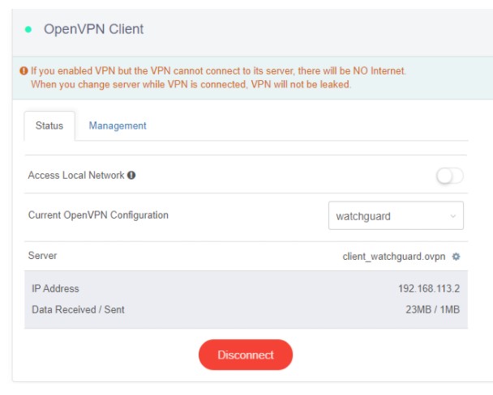Click the Current OpenVPN Configuration label
493x395 pixels.
click(x=98, y=215)
